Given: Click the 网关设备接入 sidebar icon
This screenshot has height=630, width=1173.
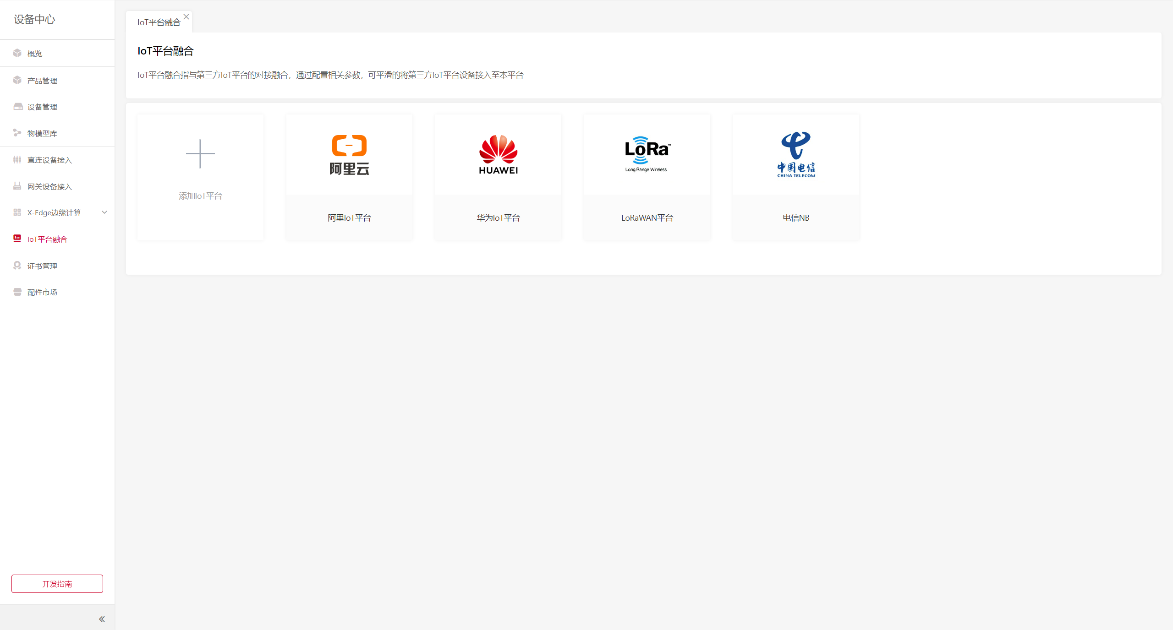Looking at the screenshot, I should [x=17, y=186].
